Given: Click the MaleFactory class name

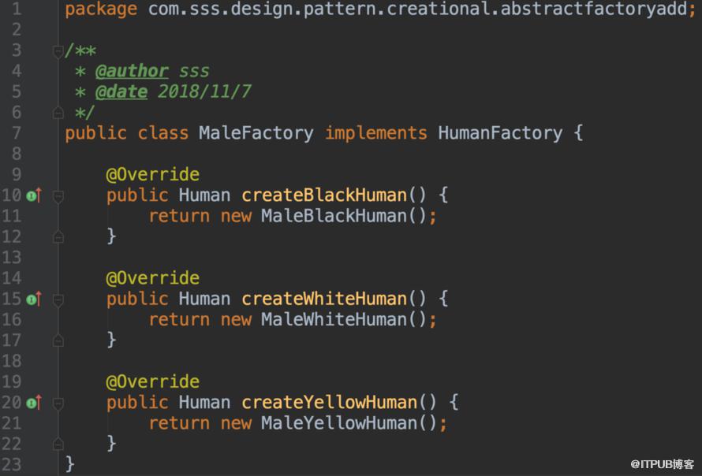Looking at the screenshot, I should point(256,133).
